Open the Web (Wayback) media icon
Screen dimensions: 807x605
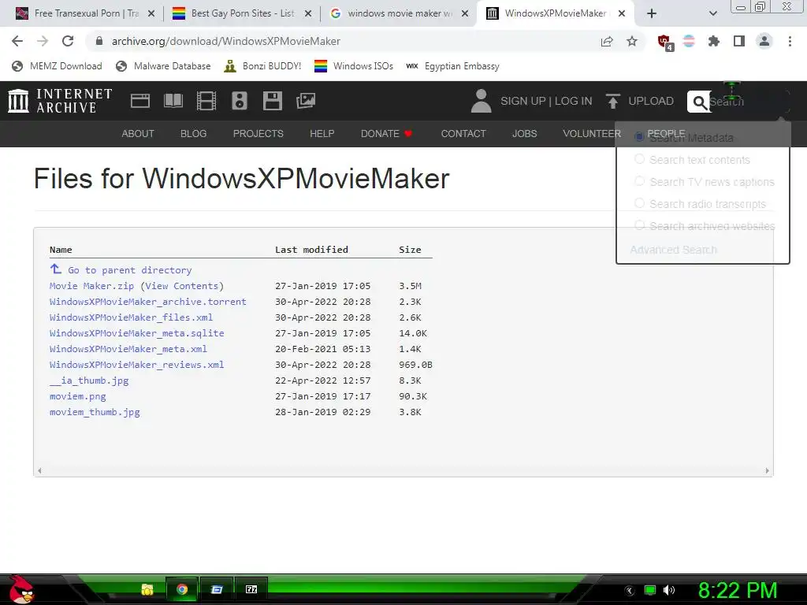140,101
